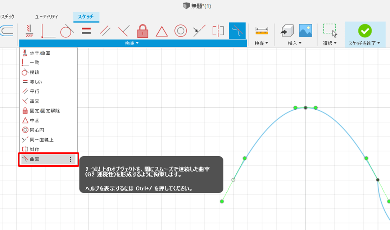The image size is (390, 230).
Task: Select the Horizontal/Vertical constraint toolbar icon
Action: click(x=30, y=31)
